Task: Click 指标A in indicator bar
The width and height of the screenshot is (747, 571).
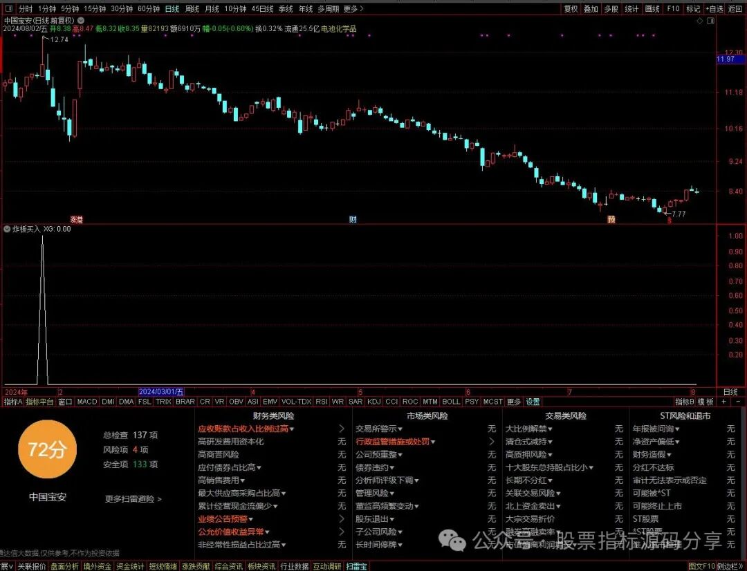Action: (x=13, y=402)
